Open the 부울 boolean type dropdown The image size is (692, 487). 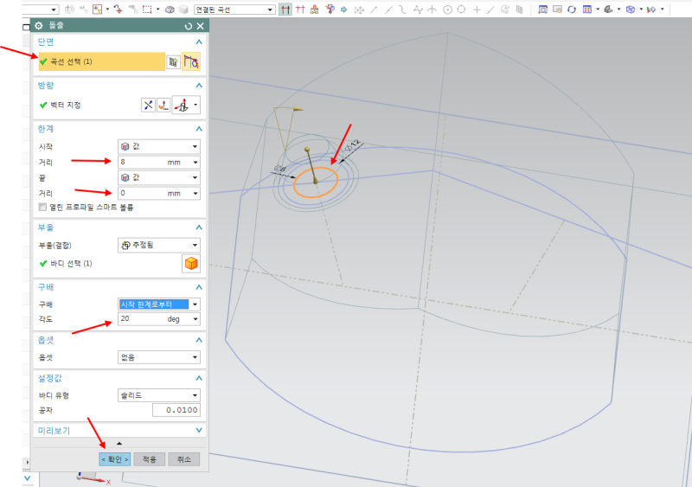pyautogui.click(x=158, y=245)
